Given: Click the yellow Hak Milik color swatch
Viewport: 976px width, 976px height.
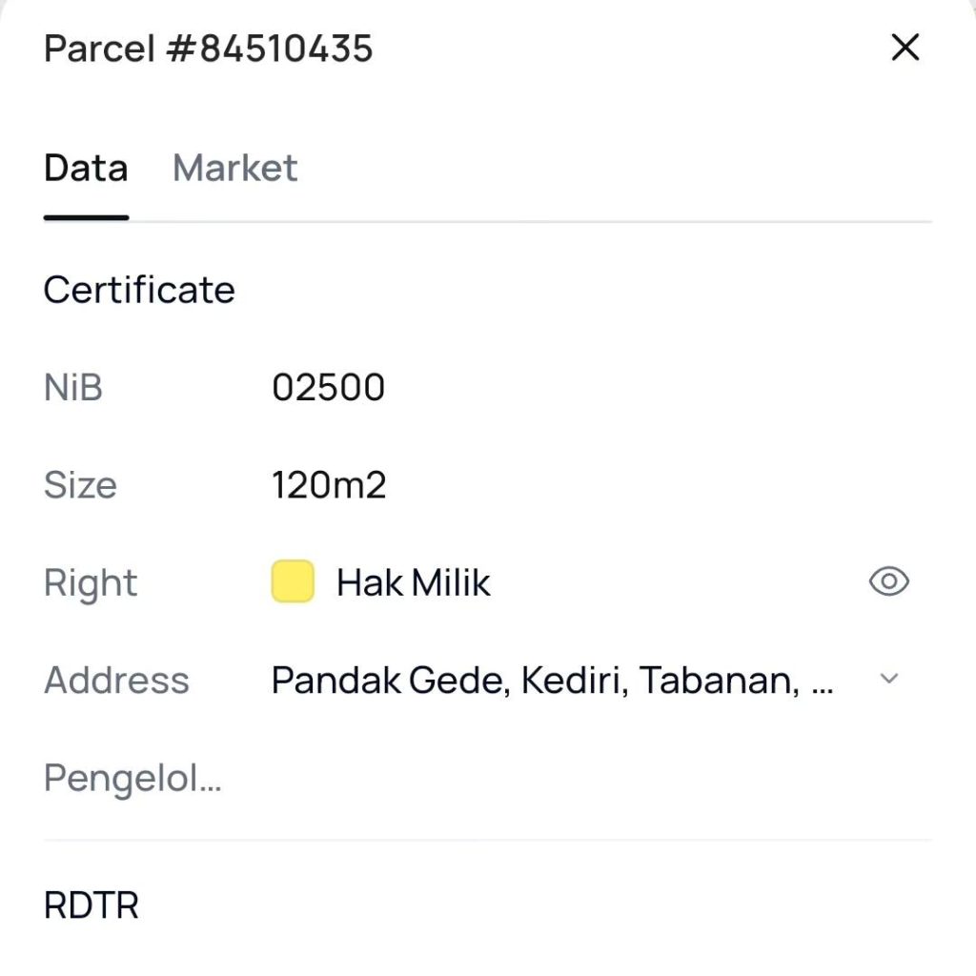Looking at the screenshot, I should tap(293, 581).
